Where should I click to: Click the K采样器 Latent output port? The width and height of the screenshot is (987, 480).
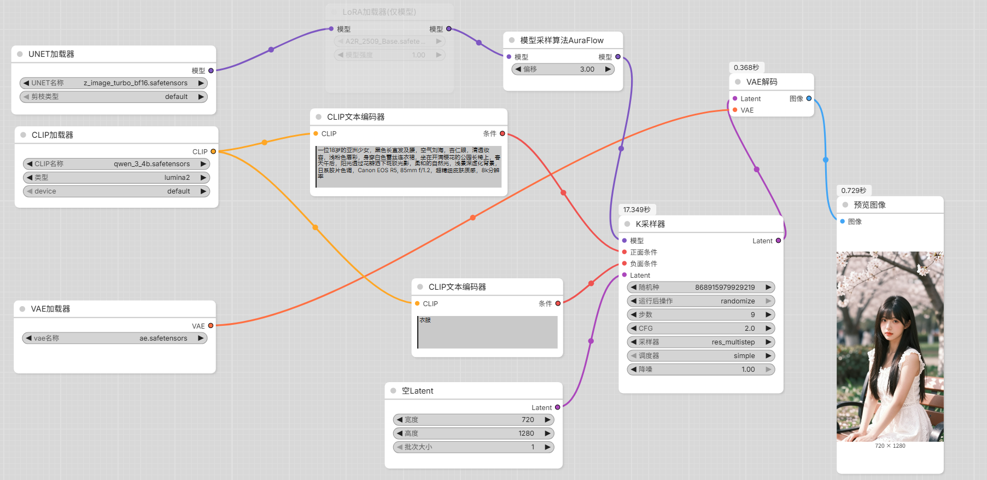[x=778, y=241]
